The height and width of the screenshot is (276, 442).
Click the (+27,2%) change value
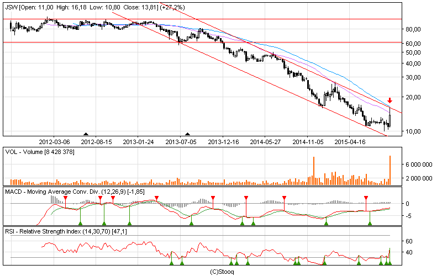tap(172, 7)
